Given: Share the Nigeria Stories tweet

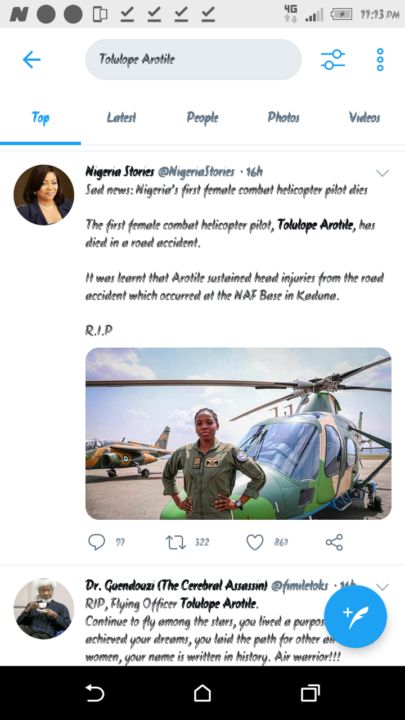Looking at the screenshot, I should 334,542.
